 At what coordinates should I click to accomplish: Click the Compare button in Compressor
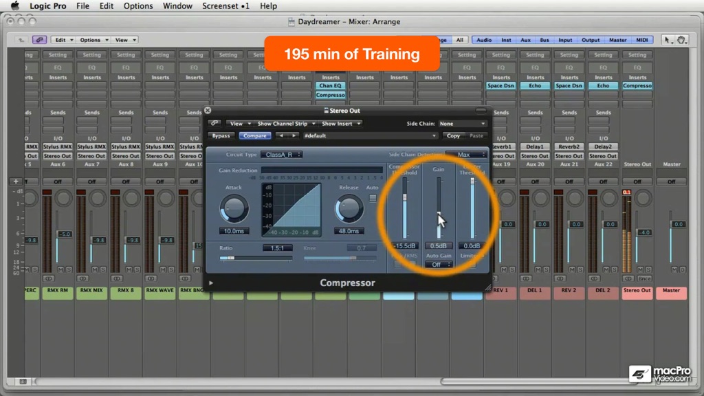255,135
